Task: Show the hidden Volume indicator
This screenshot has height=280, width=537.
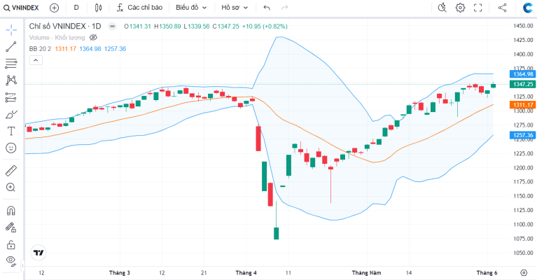Action: pos(93,37)
